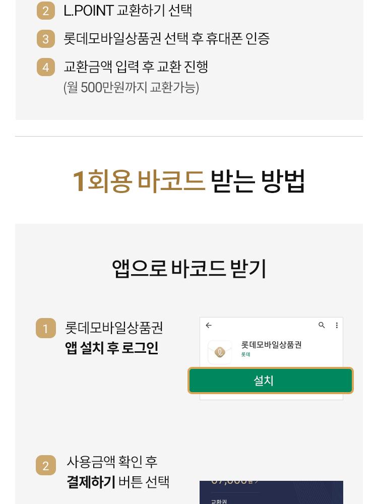This screenshot has height=504, width=378.
Task: Tap the 교환권 label in dark screenshot
Action: (219, 501)
